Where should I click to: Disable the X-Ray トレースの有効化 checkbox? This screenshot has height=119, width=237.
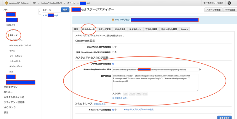pos(113,110)
